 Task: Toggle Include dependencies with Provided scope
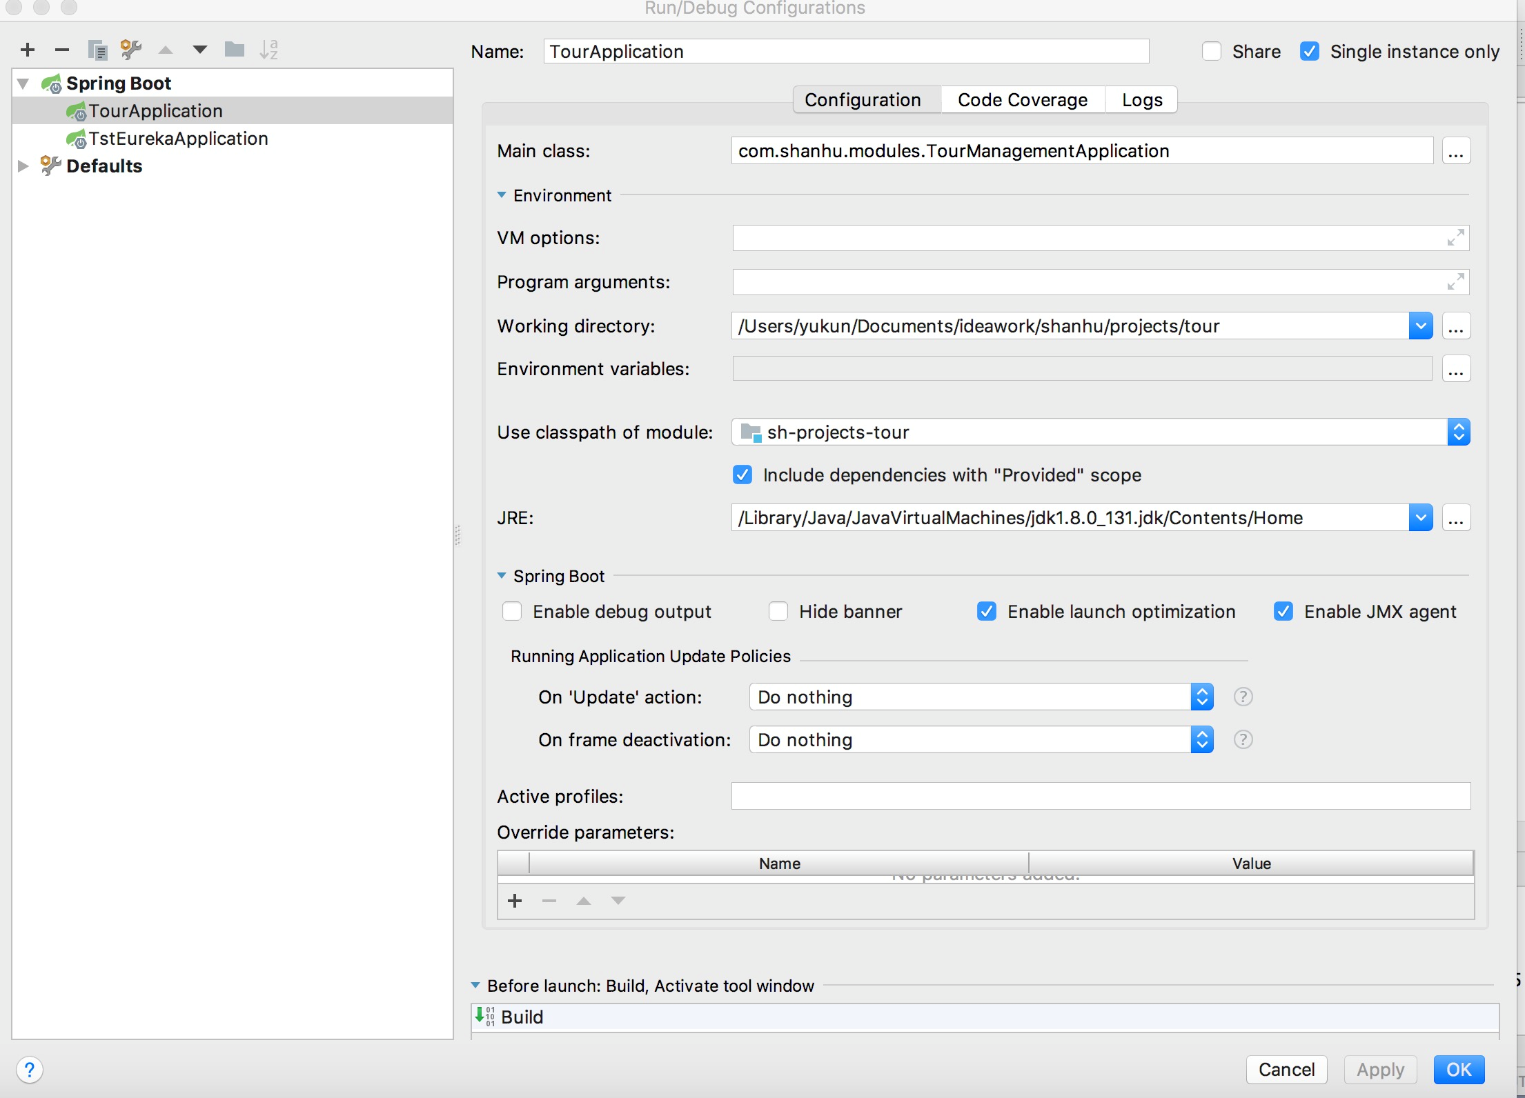(744, 476)
